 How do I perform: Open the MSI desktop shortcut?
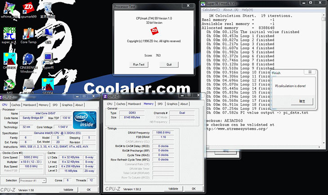(x=9, y=86)
